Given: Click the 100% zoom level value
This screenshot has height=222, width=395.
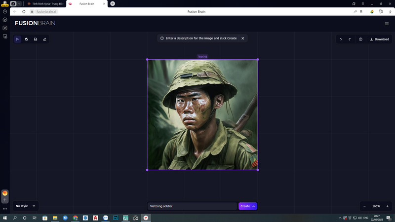Looking at the screenshot, I should click(376, 206).
